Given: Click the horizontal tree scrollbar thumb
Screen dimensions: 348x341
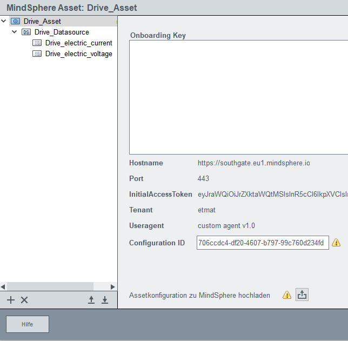Looking at the screenshot, I should [50, 286].
